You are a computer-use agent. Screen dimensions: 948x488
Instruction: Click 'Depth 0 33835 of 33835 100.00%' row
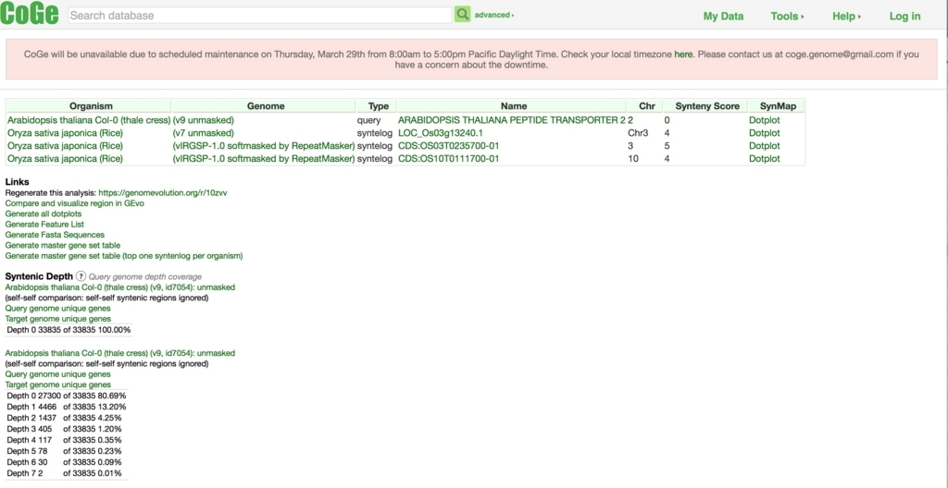coord(69,330)
